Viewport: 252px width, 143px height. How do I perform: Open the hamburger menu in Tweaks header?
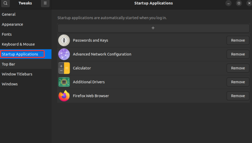(x=45, y=3)
